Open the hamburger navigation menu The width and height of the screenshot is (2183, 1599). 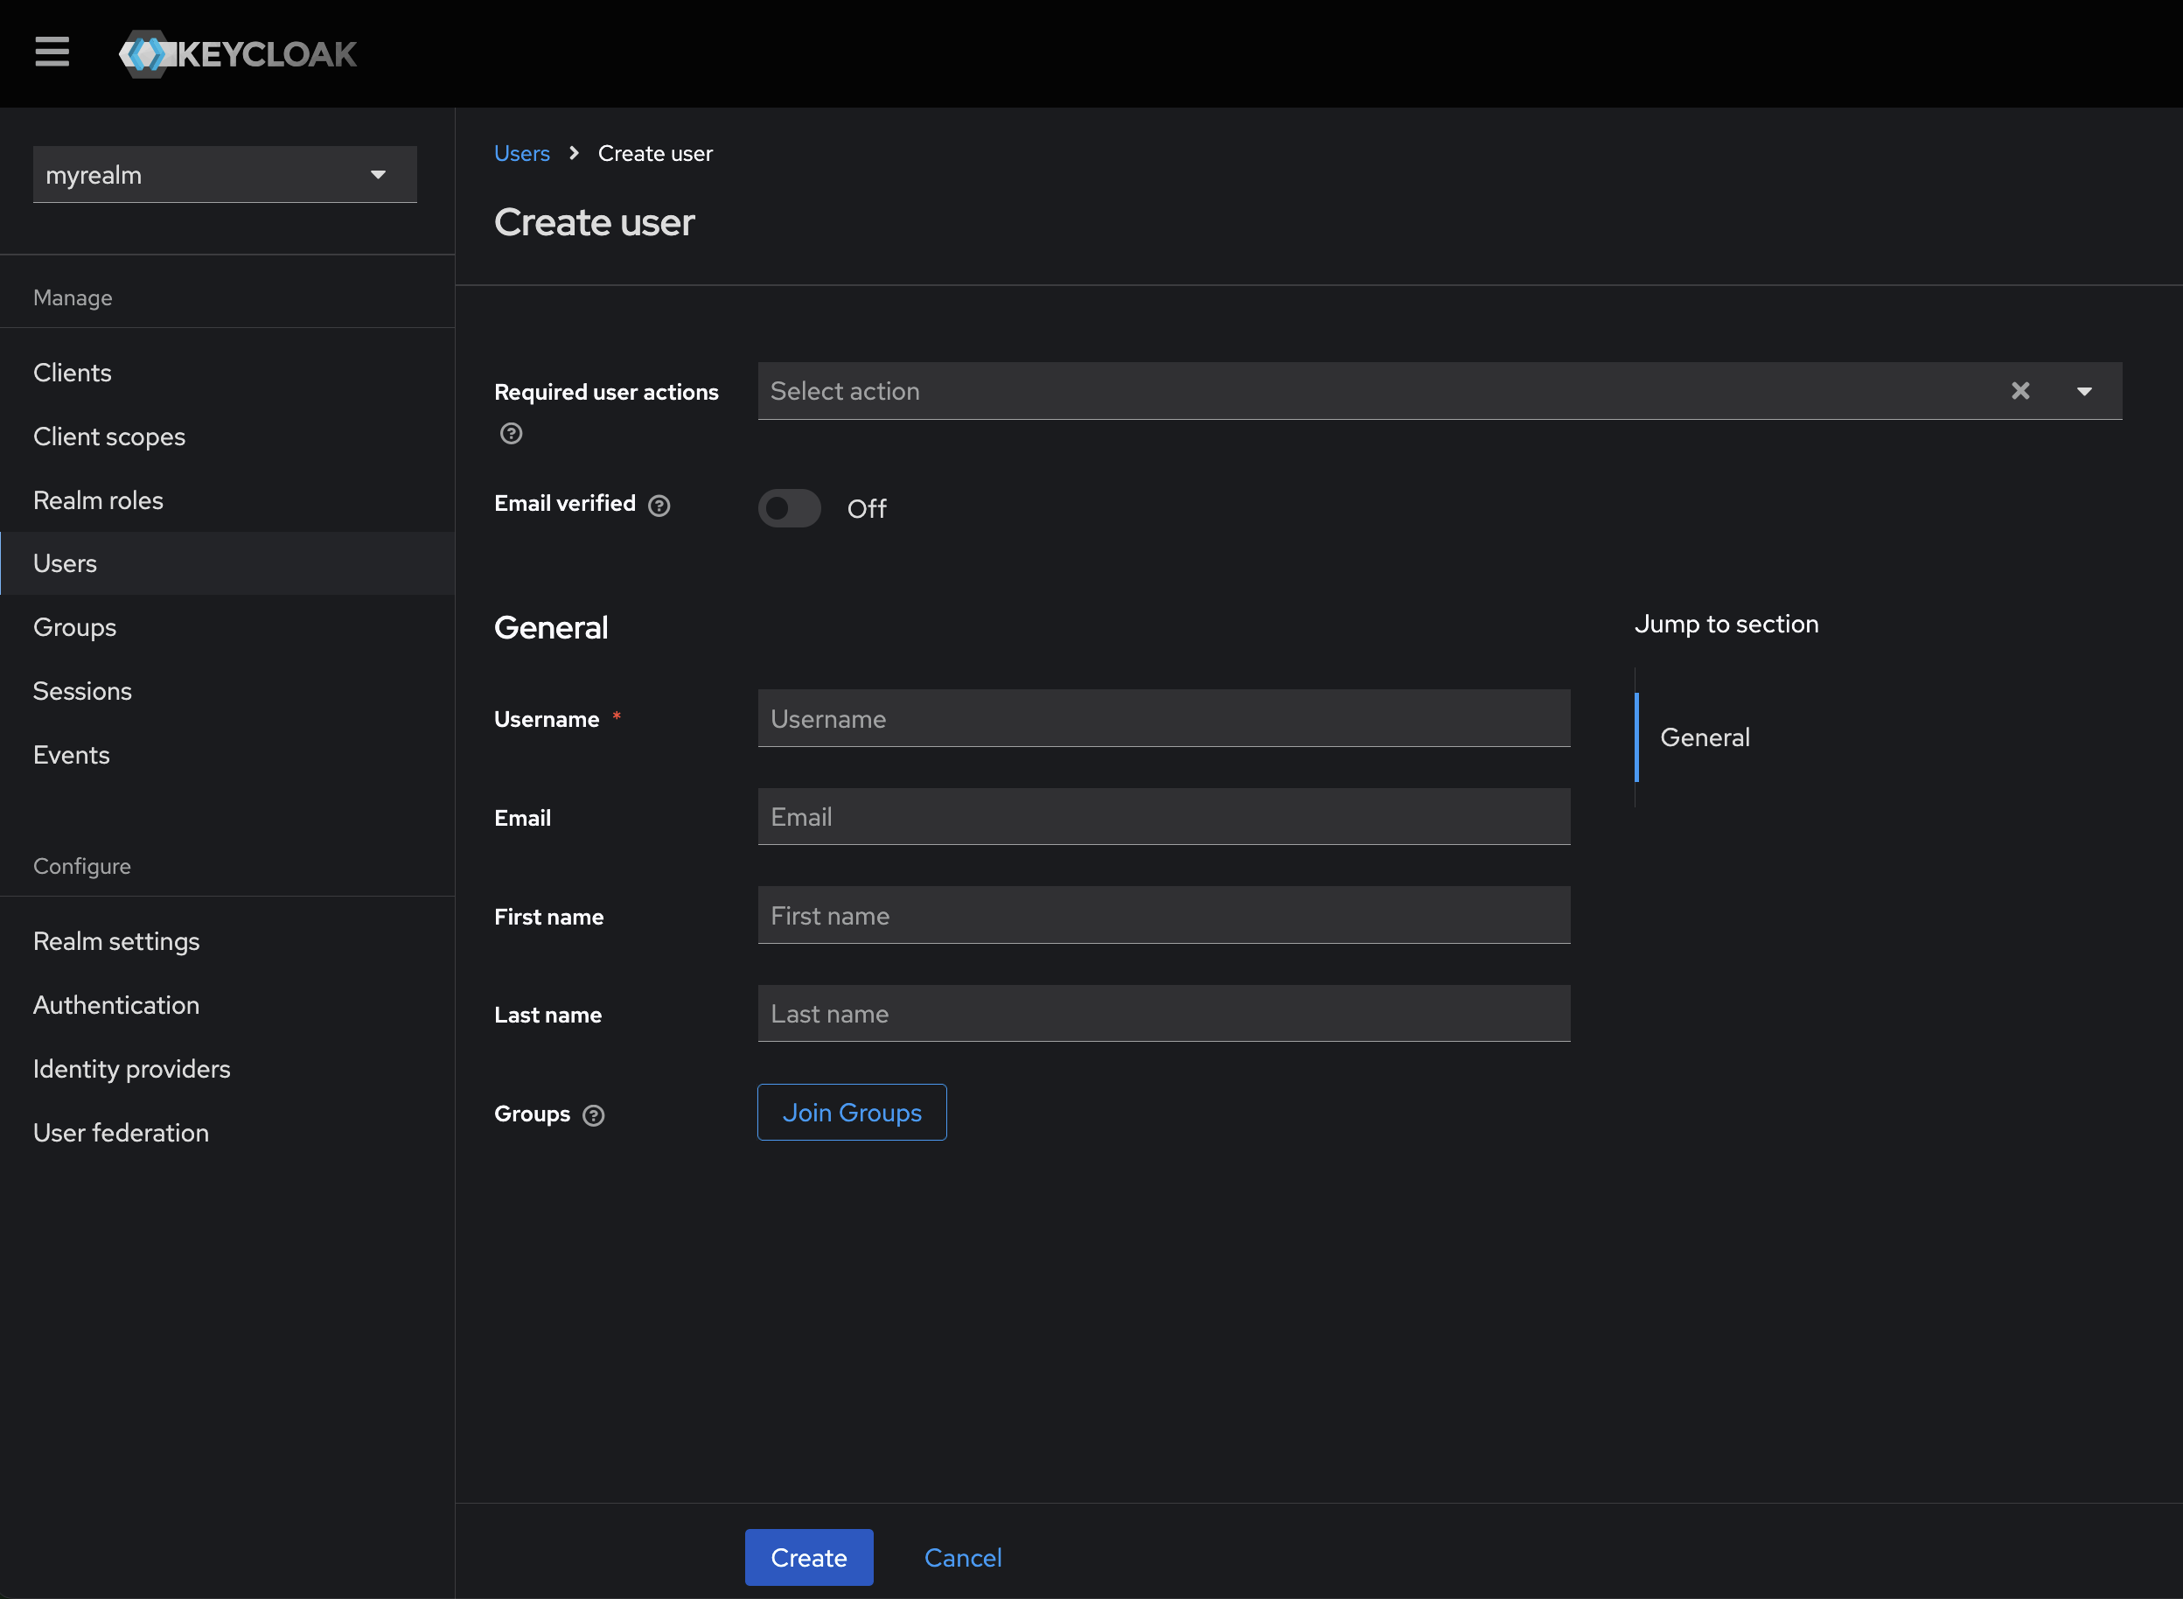click(x=52, y=52)
